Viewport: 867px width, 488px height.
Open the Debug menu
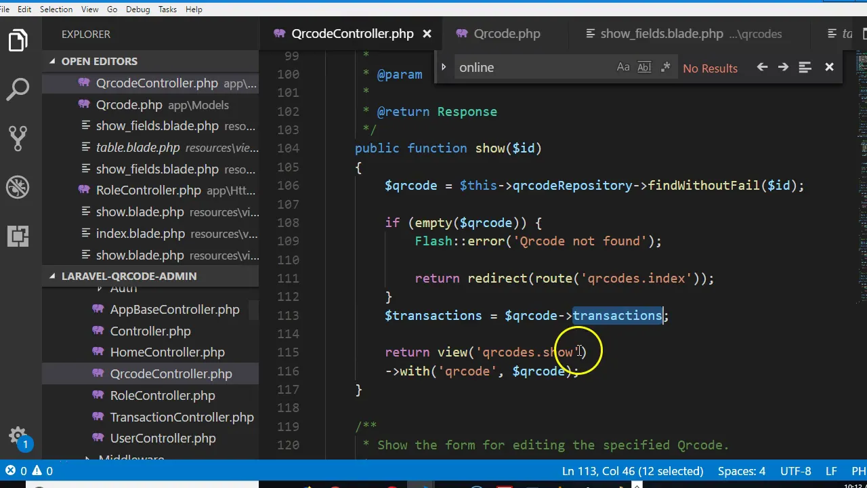click(x=138, y=9)
